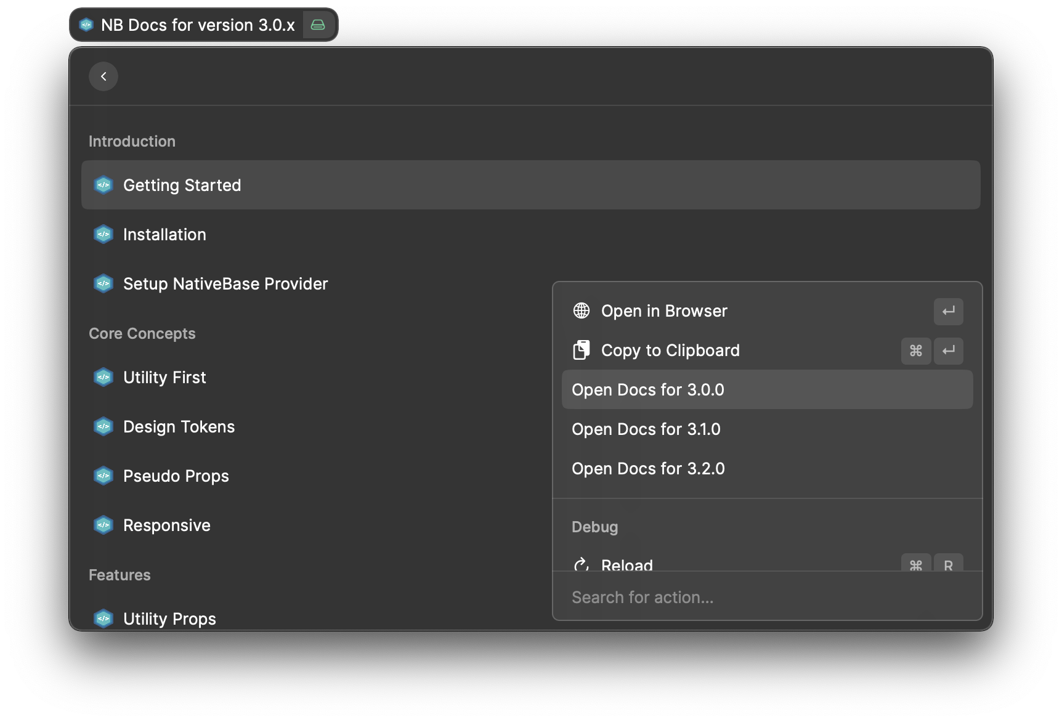Choose Open in Browser action

(x=767, y=310)
